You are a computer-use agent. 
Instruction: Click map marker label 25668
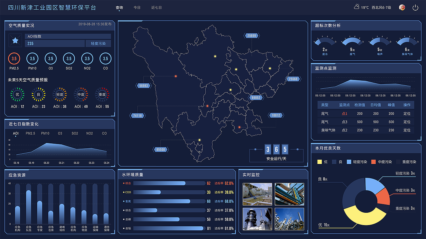(293, 79)
